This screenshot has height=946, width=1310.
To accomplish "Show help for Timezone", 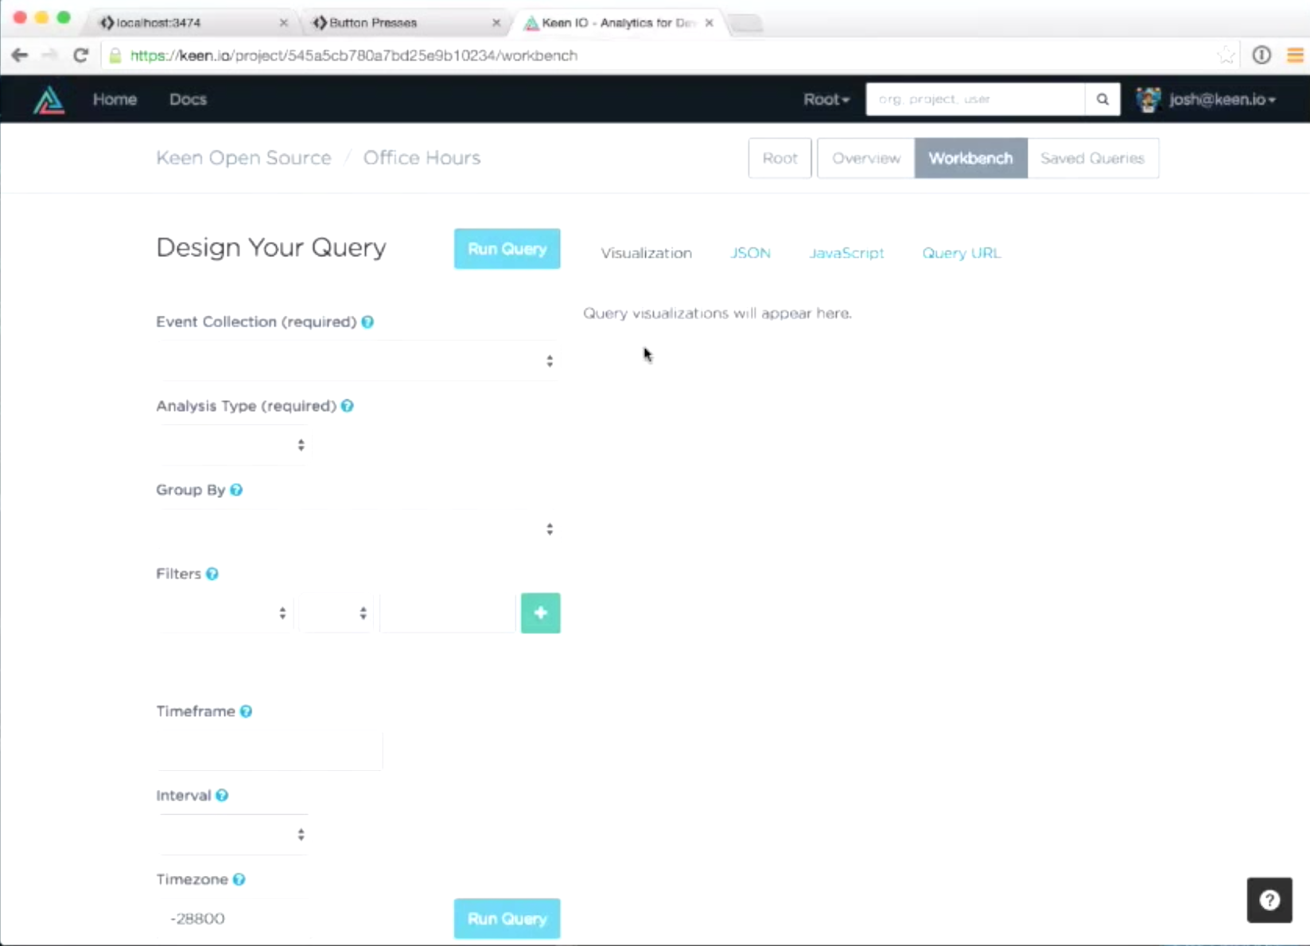I will tap(239, 880).
